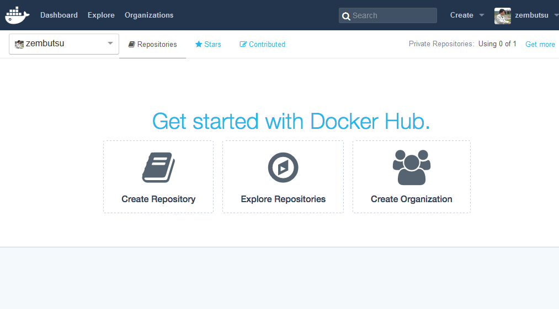Click the 'Get started with Docker Hub.' heading
This screenshot has width=559, height=309.
point(291,121)
